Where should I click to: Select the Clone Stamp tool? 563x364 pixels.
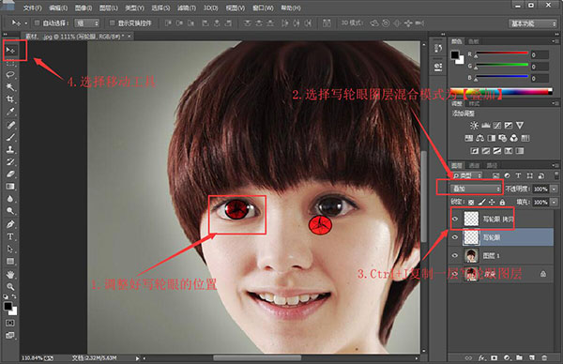click(10, 149)
